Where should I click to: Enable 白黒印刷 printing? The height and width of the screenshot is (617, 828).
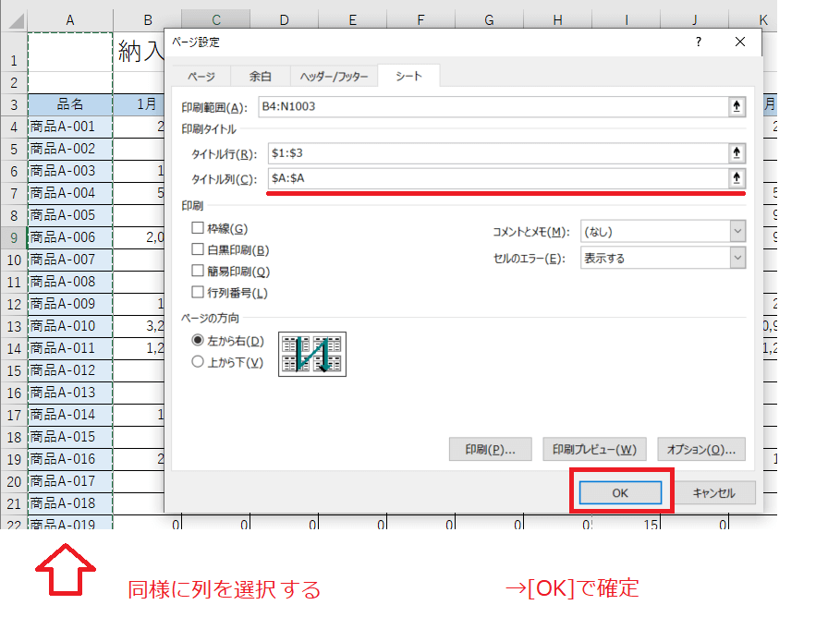pyautogui.click(x=199, y=248)
